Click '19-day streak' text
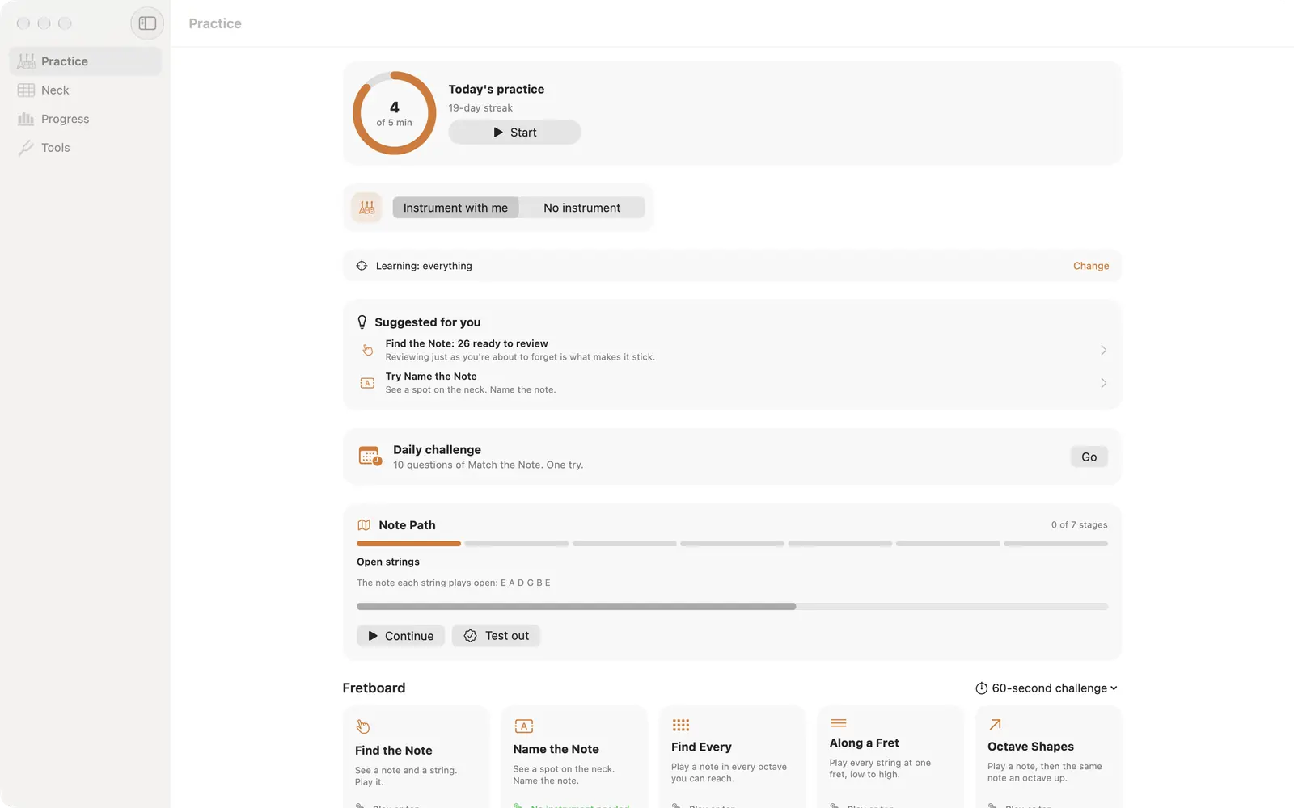 pyautogui.click(x=480, y=108)
